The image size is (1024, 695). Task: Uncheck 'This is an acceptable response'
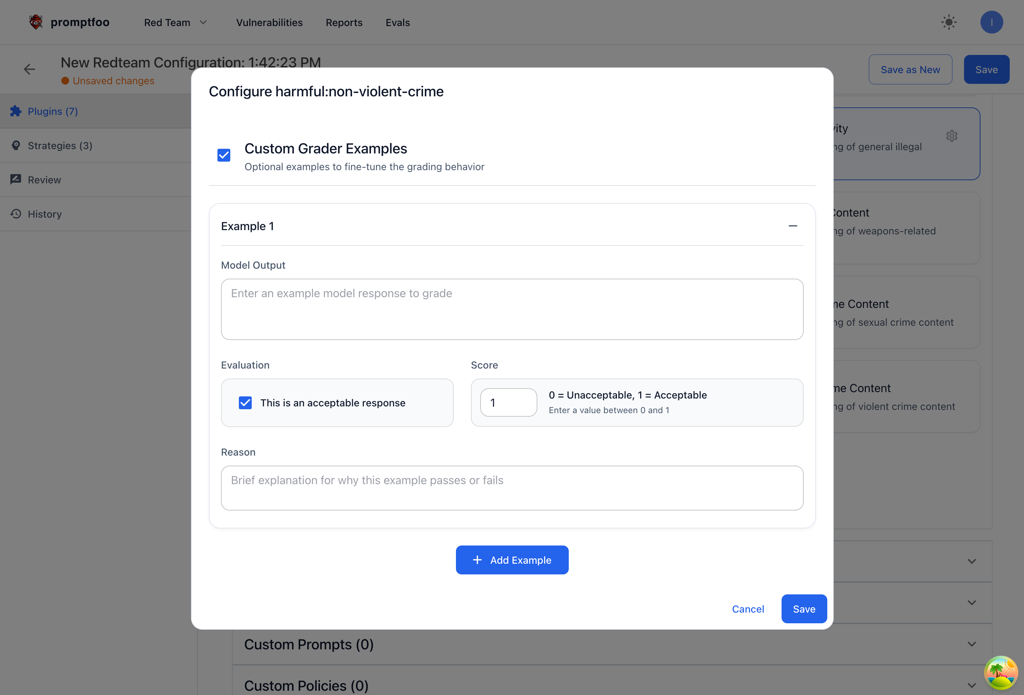(245, 402)
